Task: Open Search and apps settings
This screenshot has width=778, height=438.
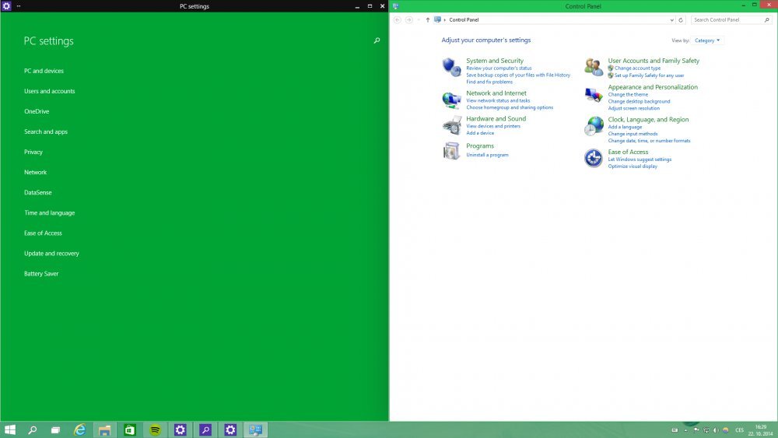Action: pyautogui.click(x=46, y=132)
